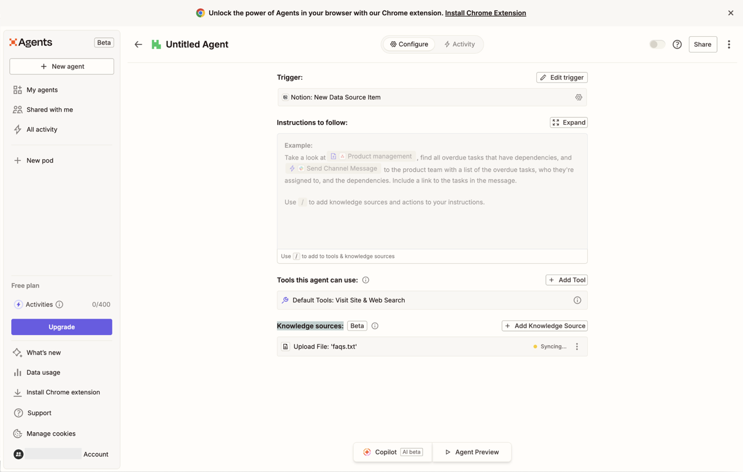This screenshot has height=472, width=743.
Task: Open My agents in the sidebar
Action: pos(42,90)
